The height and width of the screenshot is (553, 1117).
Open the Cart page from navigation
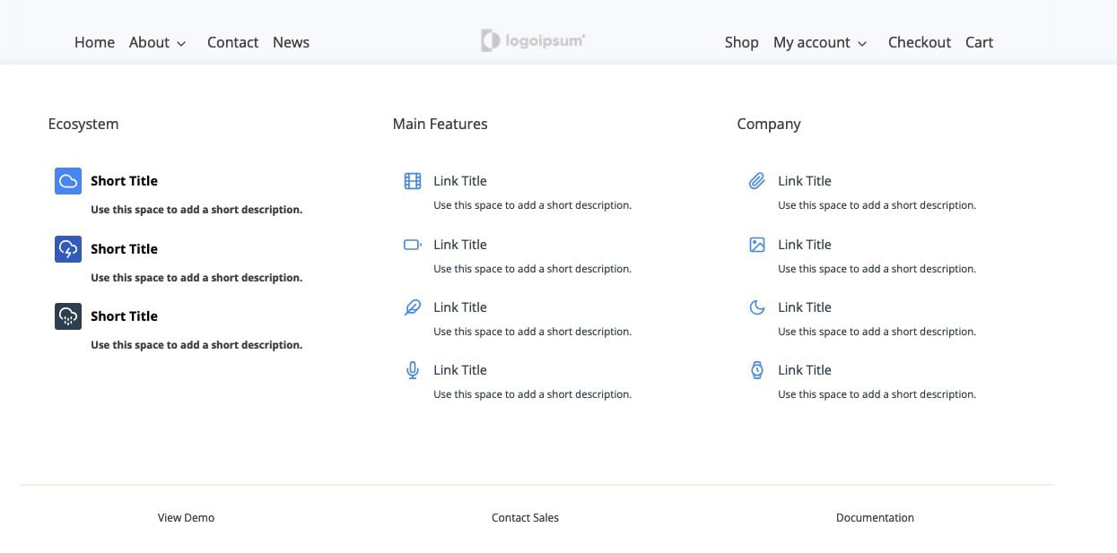tap(979, 42)
